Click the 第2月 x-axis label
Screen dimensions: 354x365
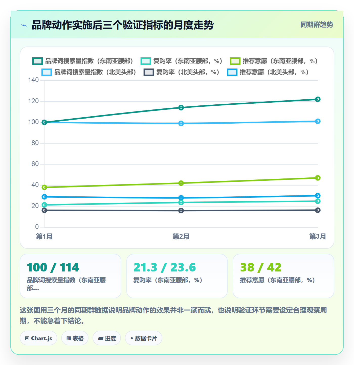[181, 237]
